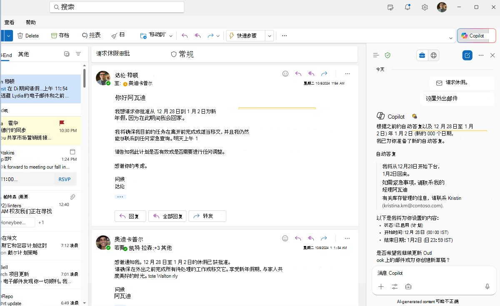The width and height of the screenshot is (500, 306).
Task: Click the 全部回复 button
Action: point(167,216)
